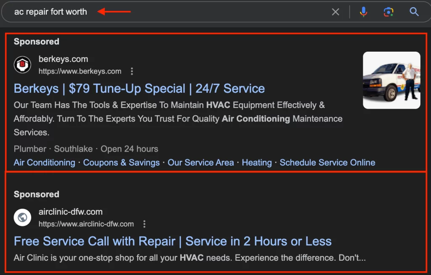Click the 'airclinic-dfw.com' site name text

tap(70, 212)
